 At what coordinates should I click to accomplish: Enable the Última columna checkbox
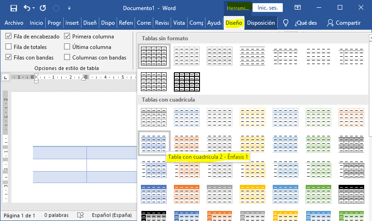click(x=67, y=47)
